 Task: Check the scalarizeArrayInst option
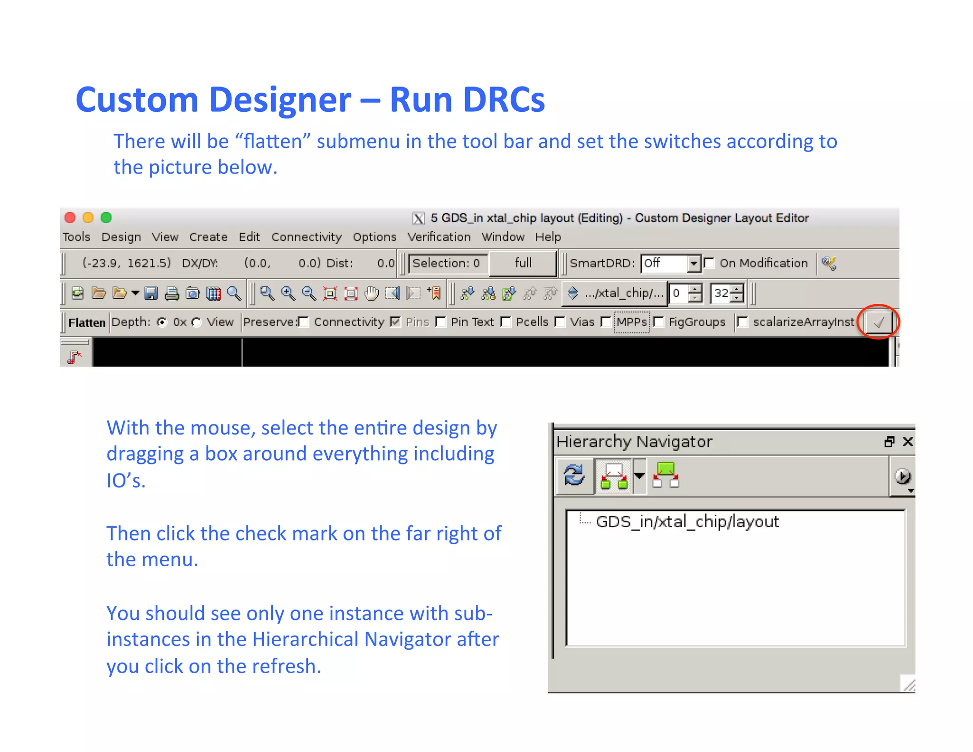click(x=743, y=322)
